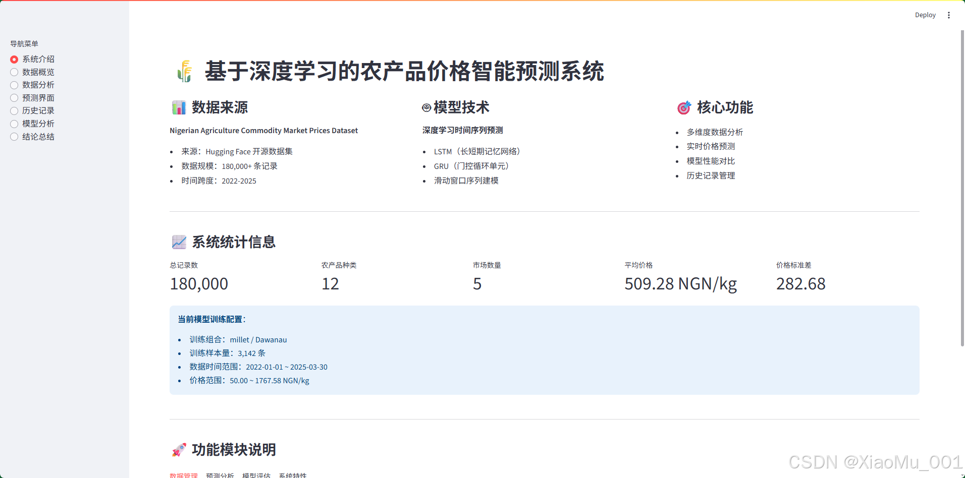965x478 pixels.
Task: Click the 时间跨度：2022-2025 bullet
Action: click(x=219, y=181)
